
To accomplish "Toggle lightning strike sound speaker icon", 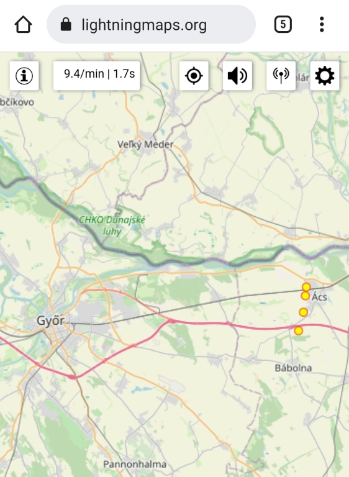I will click(237, 75).
